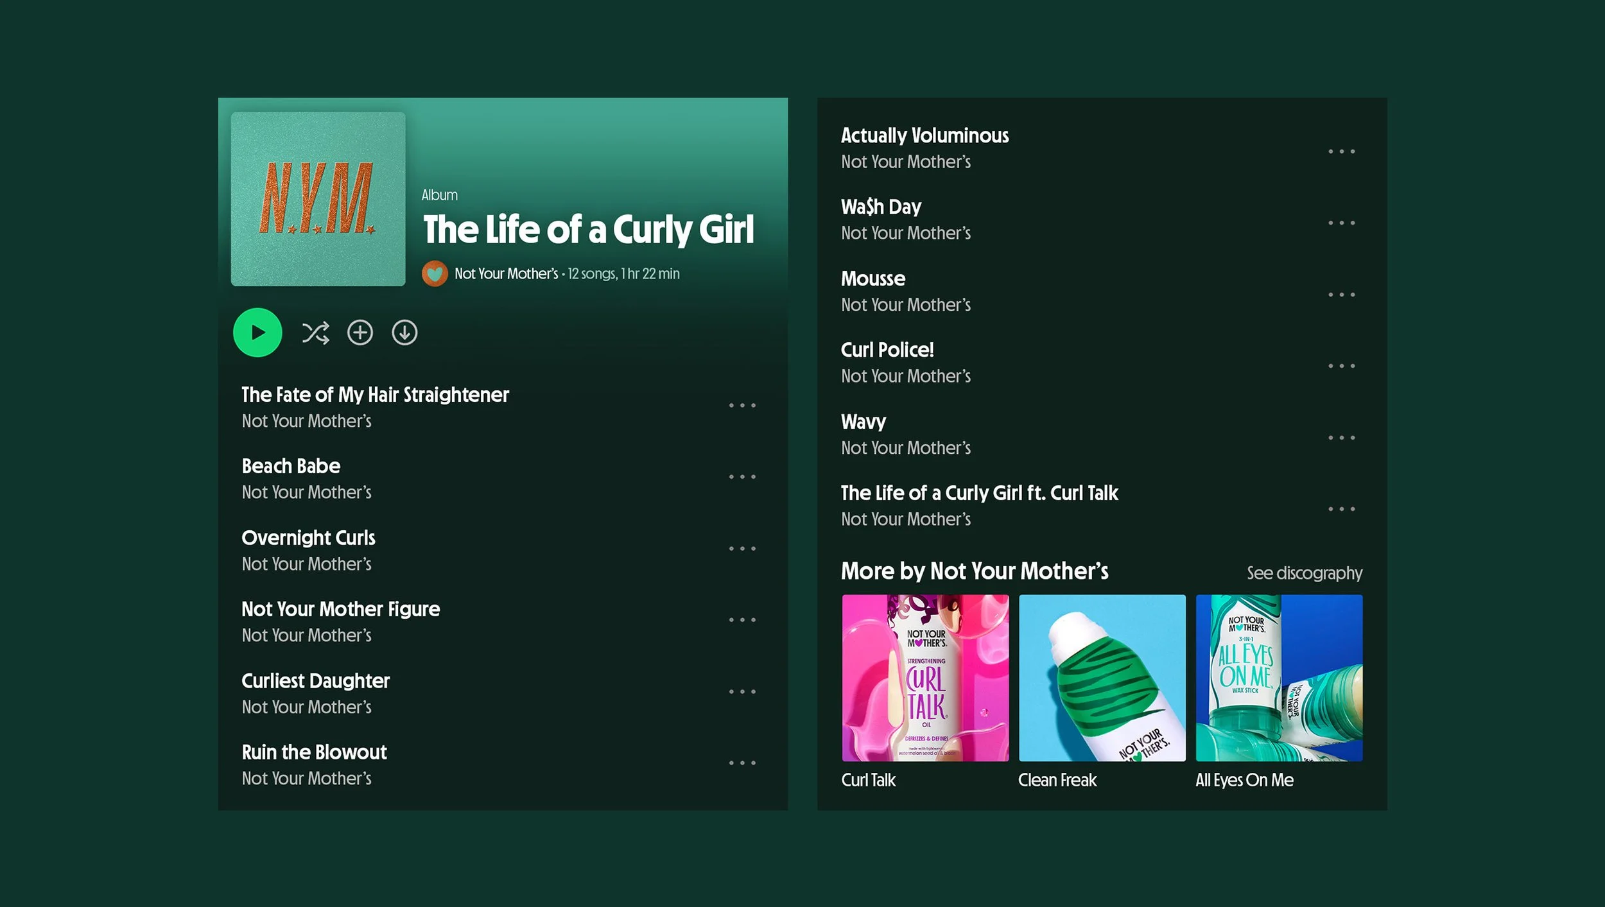Open the Clean Freak album thumbnail

coord(1102,678)
